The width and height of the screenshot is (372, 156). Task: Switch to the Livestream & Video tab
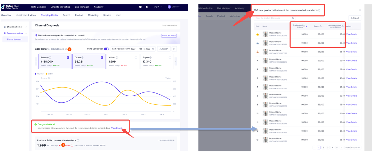(x=26, y=15)
